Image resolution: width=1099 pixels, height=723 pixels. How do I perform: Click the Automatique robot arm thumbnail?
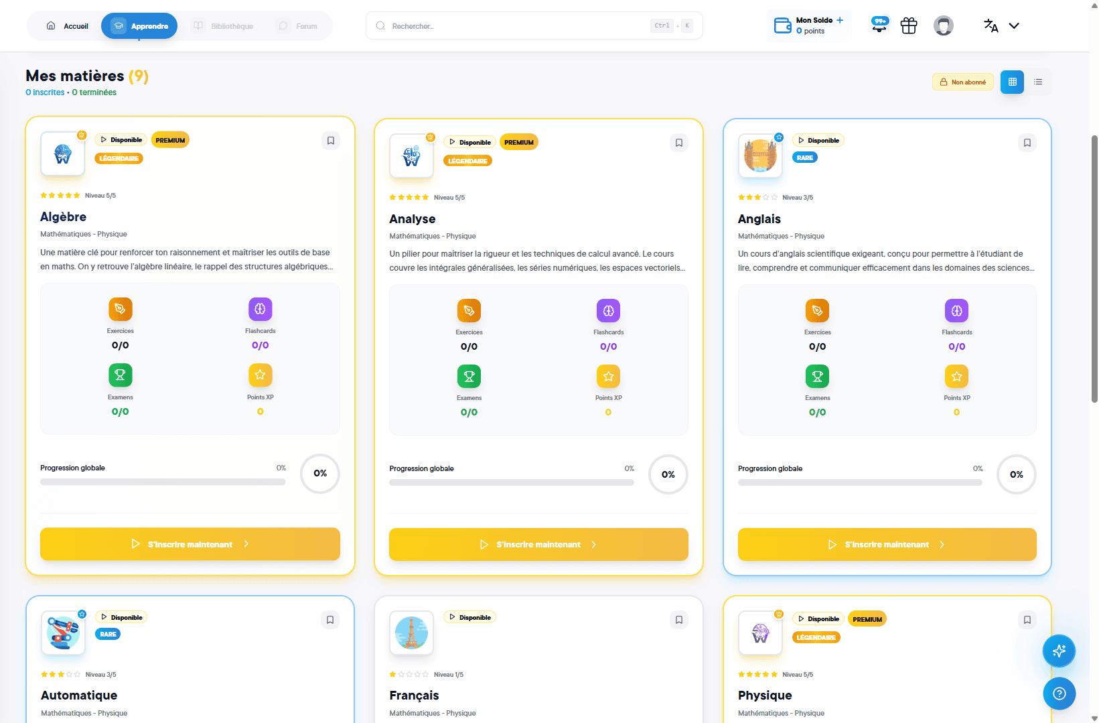(x=63, y=633)
